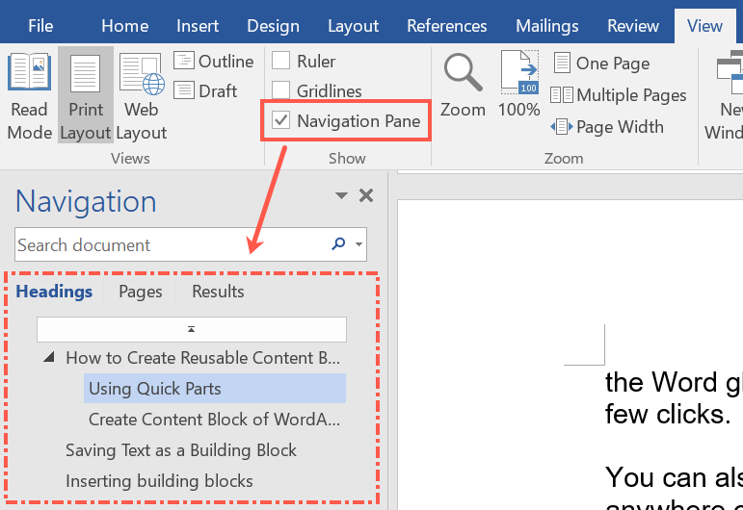The width and height of the screenshot is (743, 510).
Task: Open the Insert ribbon tab
Action: (x=198, y=26)
